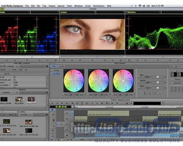Select the V3 track clip A001_C012
Image resolution: width=183 pixels, height=146 pixels.
click(108, 113)
